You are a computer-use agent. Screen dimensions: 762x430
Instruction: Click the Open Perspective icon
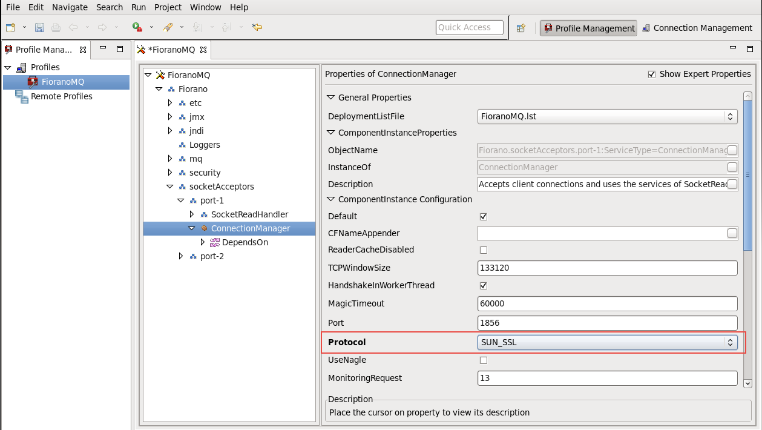tap(521, 28)
